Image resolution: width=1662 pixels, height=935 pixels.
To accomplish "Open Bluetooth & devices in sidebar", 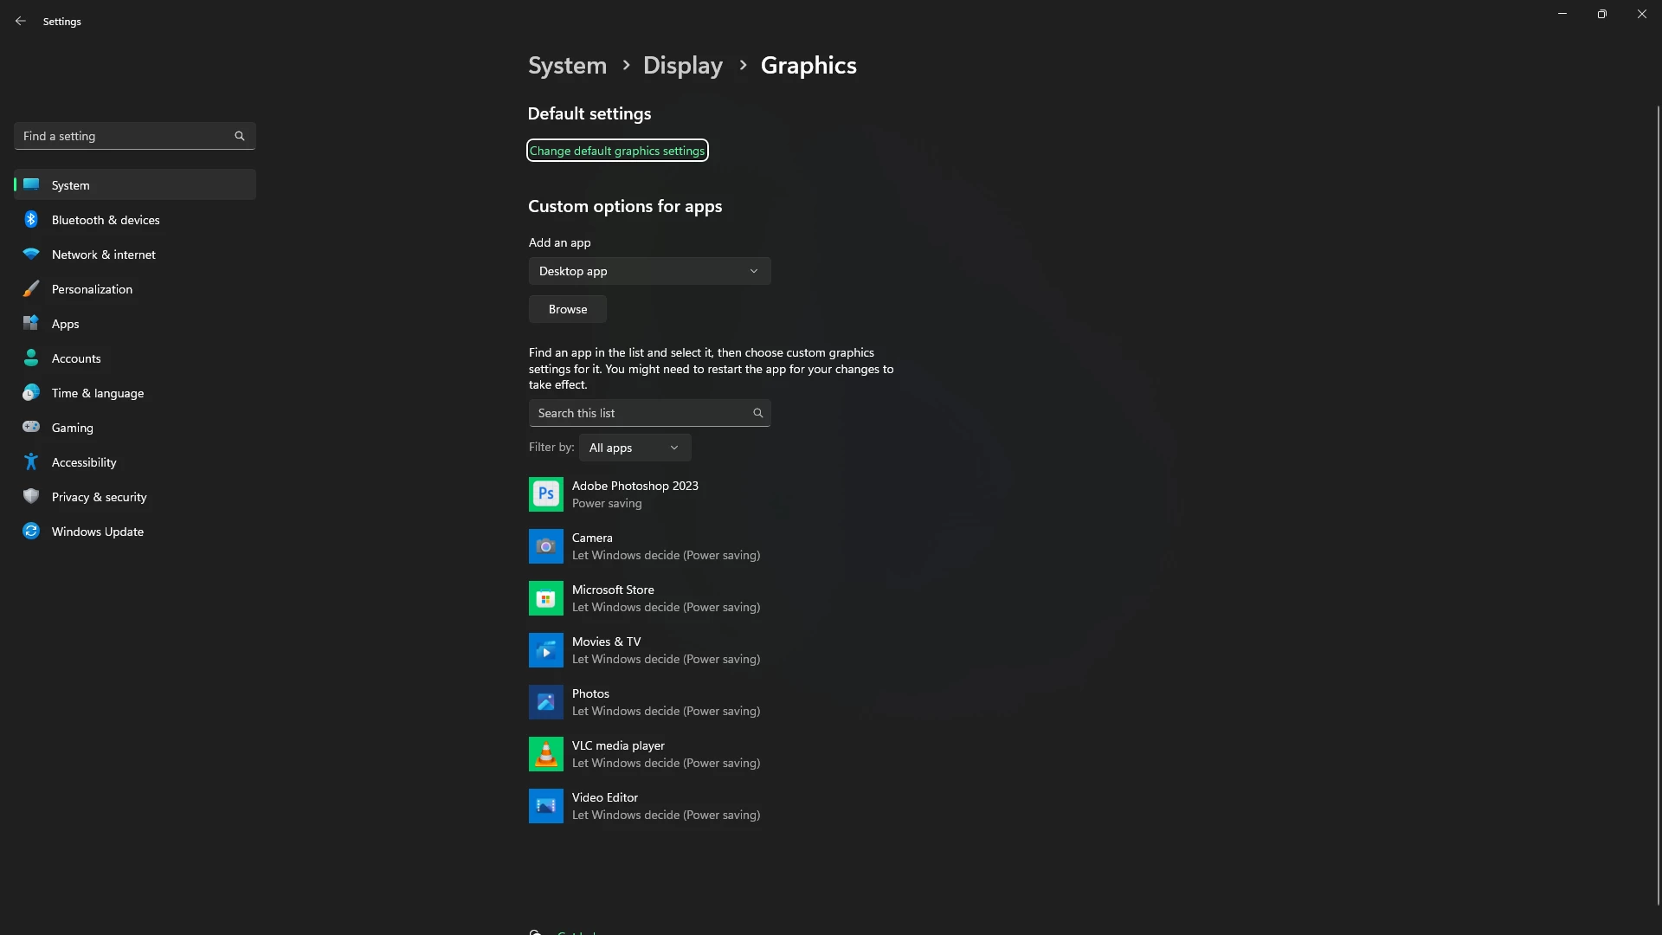I will coord(106,220).
